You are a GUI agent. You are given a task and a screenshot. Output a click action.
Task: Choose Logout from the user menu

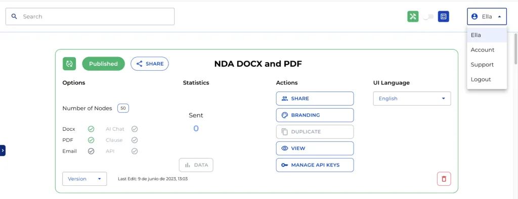pyautogui.click(x=487, y=79)
